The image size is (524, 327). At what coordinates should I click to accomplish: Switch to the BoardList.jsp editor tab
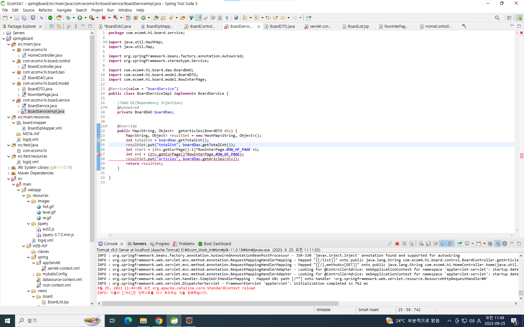coord(358,26)
